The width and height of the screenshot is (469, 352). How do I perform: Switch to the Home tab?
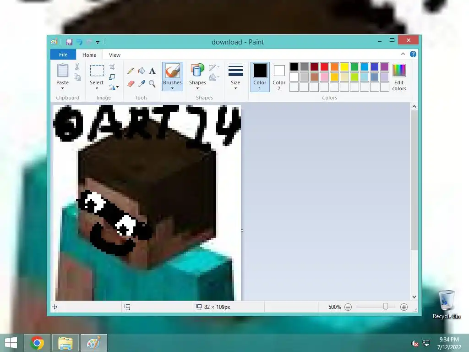(x=89, y=55)
